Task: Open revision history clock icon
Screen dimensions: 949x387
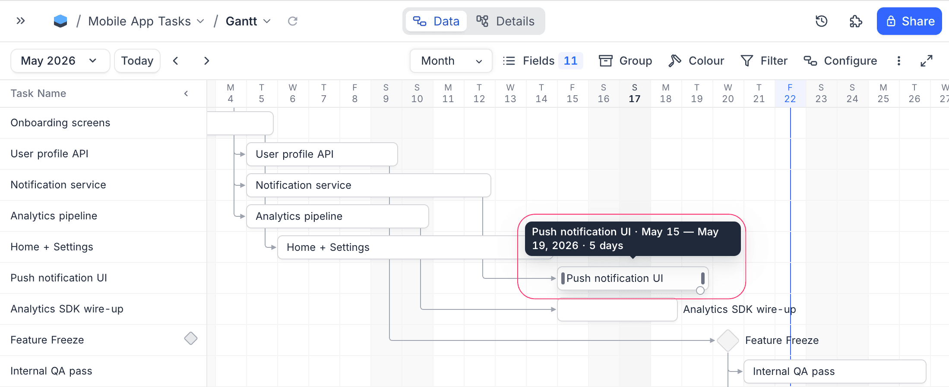Action: point(821,21)
